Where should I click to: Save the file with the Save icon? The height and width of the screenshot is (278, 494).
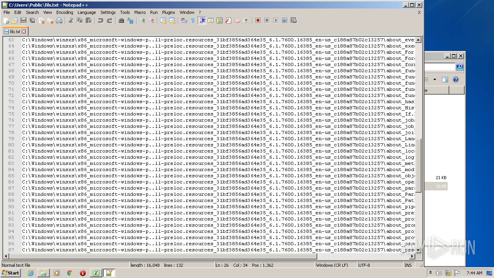click(x=24, y=20)
